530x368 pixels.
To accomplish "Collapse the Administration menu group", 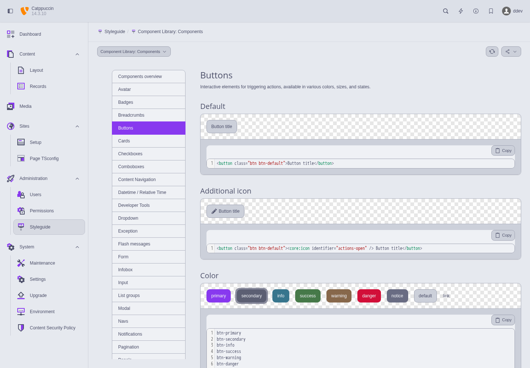I will coord(77,178).
